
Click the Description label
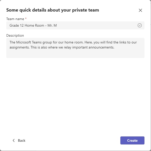tap(15, 35)
